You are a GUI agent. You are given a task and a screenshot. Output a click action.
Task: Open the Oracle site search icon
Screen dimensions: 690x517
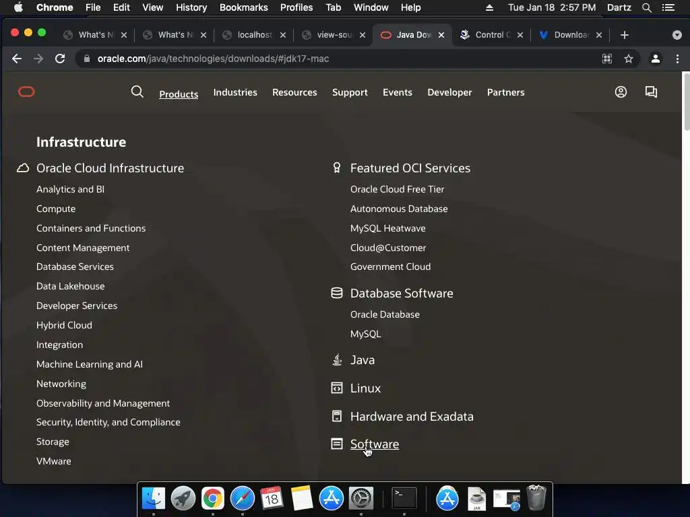pyautogui.click(x=137, y=92)
